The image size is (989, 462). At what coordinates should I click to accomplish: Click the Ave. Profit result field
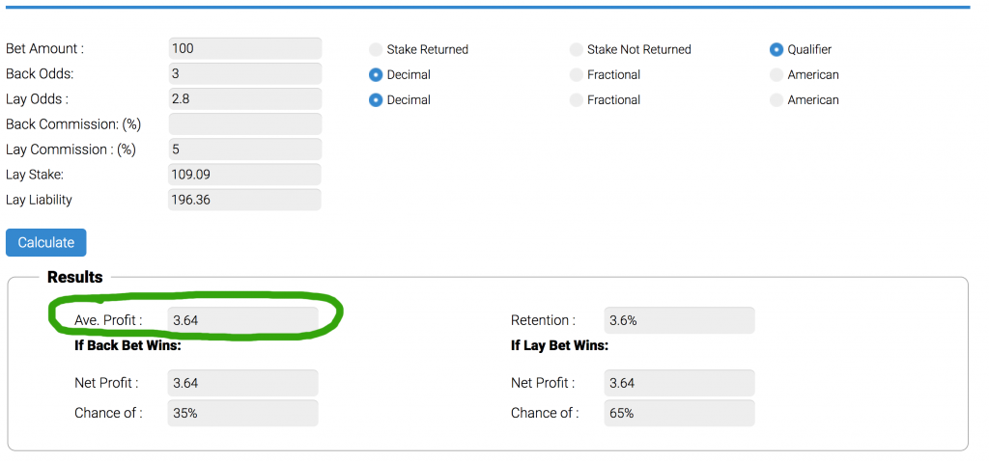(x=242, y=320)
